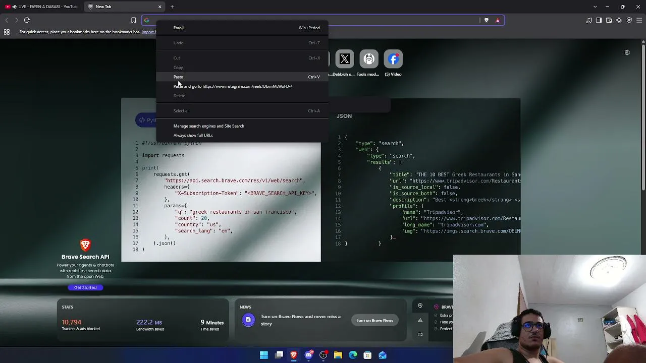This screenshot has height=363, width=646.
Task: Close the New Tab tab
Action: pos(160,7)
